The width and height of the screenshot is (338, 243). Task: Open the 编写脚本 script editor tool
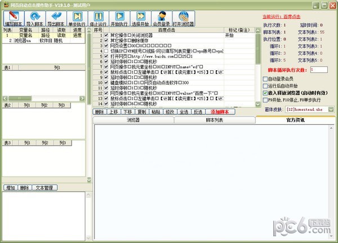pyautogui.click(x=14, y=19)
